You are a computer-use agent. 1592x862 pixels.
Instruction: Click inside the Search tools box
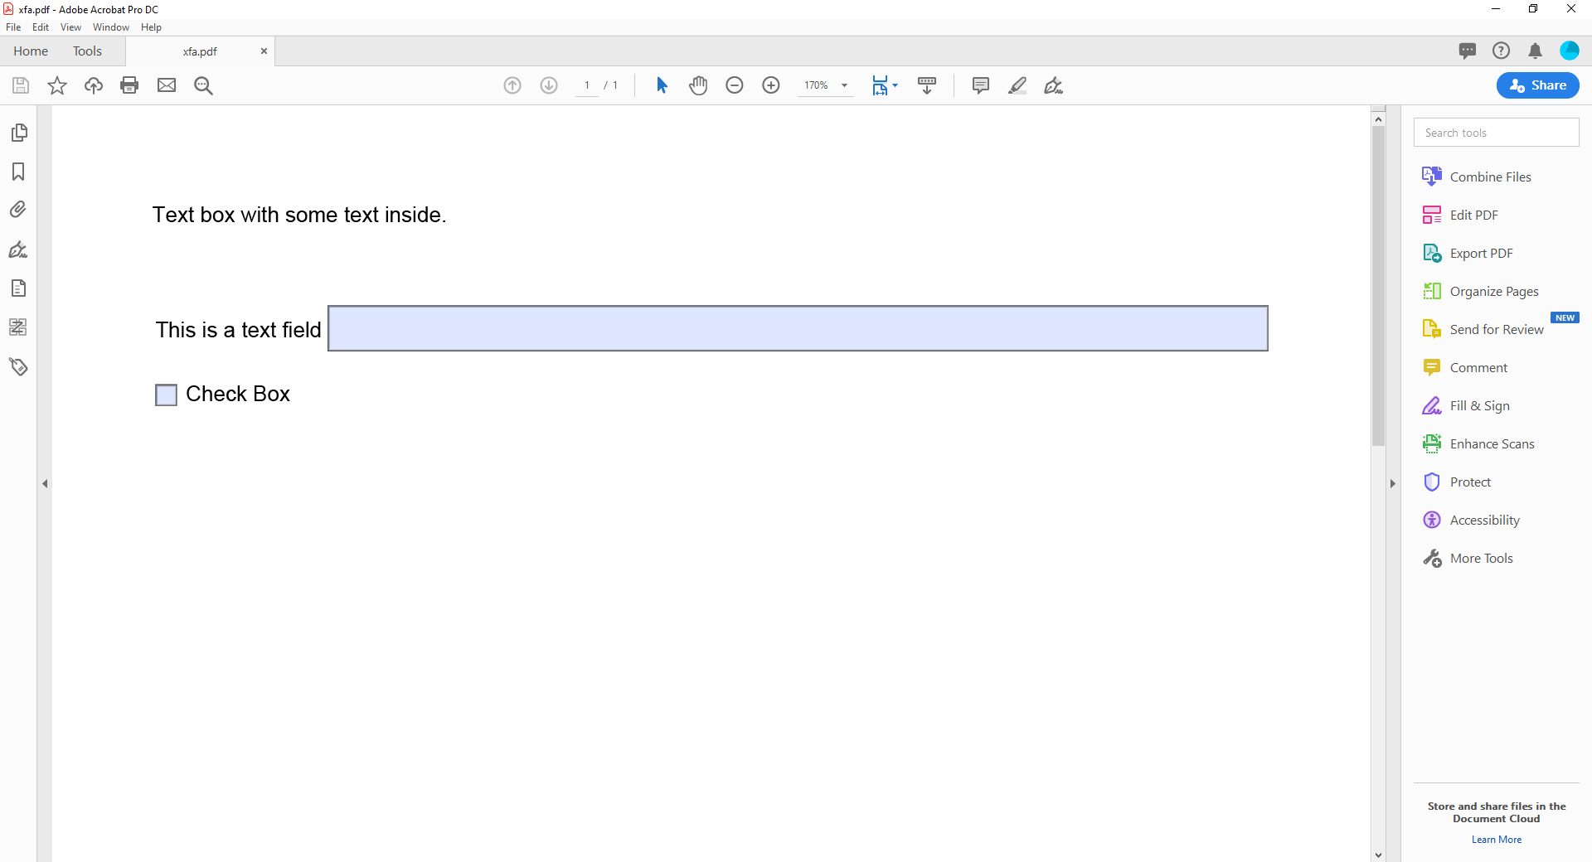pos(1496,133)
